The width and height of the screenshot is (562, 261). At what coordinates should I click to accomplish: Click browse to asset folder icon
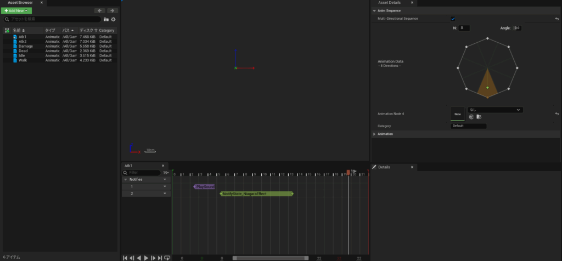(x=479, y=117)
